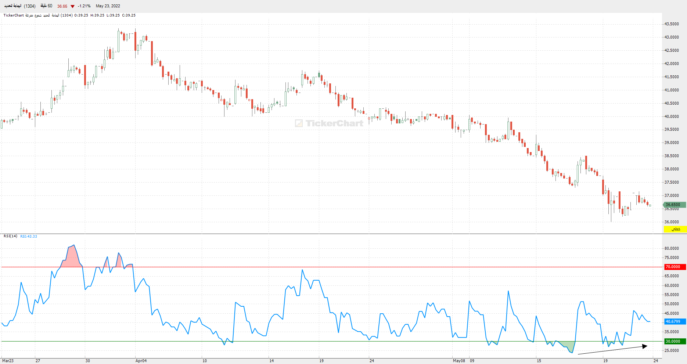This screenshot has height=364, width=687.
Task: Click the RSI(14) indicator label
Action: coord(10,236)
